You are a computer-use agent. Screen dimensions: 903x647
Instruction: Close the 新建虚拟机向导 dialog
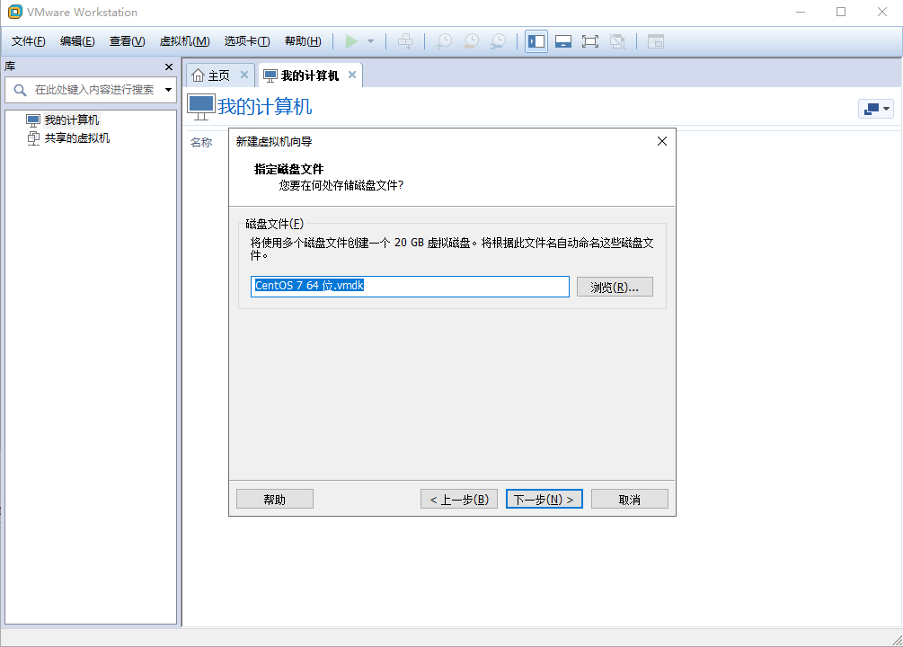coord(662,141)
